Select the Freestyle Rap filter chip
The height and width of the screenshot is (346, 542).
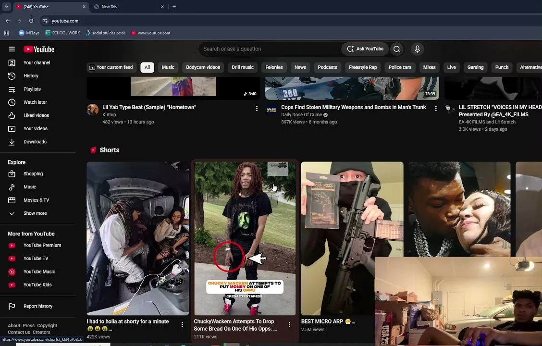click(x=363, y=67)
